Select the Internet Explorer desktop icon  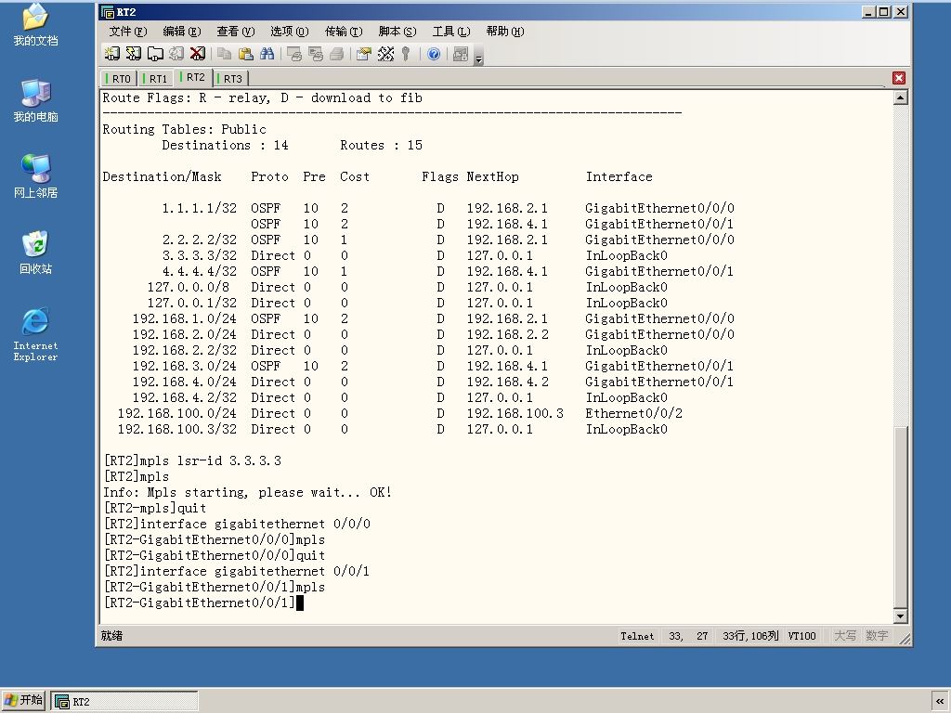coord(36,334)
